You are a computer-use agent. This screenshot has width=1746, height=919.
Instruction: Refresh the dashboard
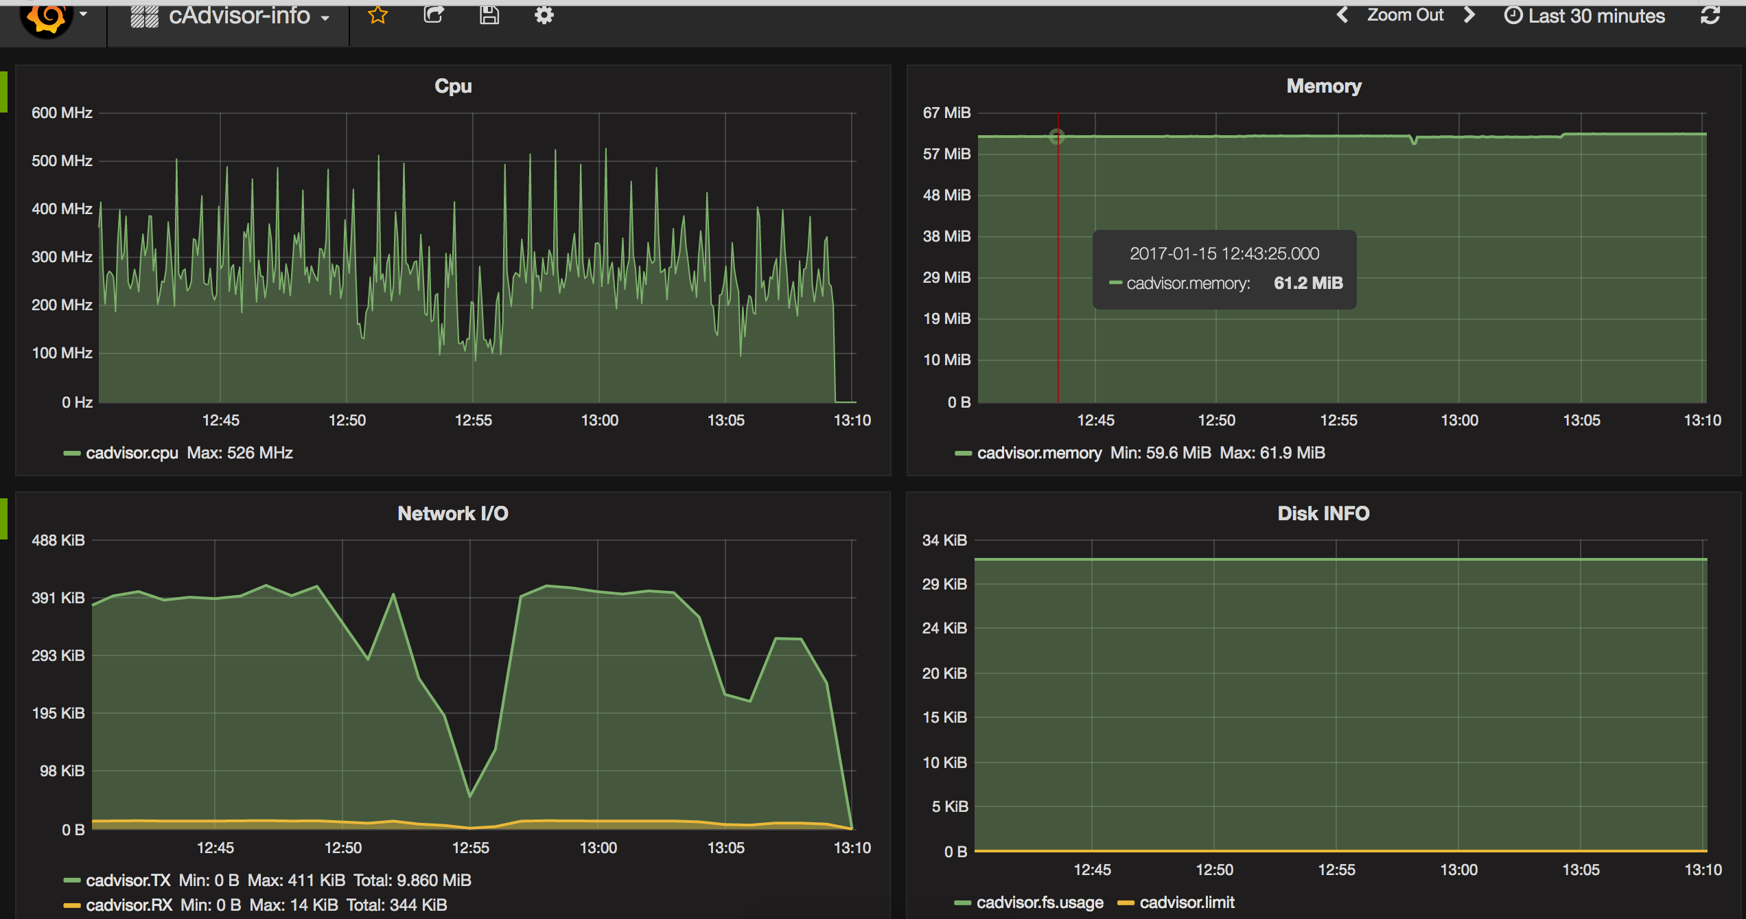click(1710, 15)
